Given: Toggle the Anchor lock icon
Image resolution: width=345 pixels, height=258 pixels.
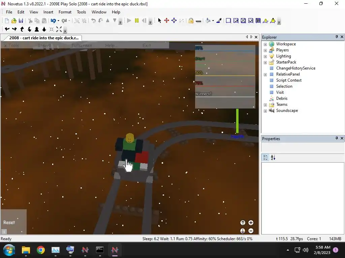Looking at the screenshot, I should click(x=191, y=20).
